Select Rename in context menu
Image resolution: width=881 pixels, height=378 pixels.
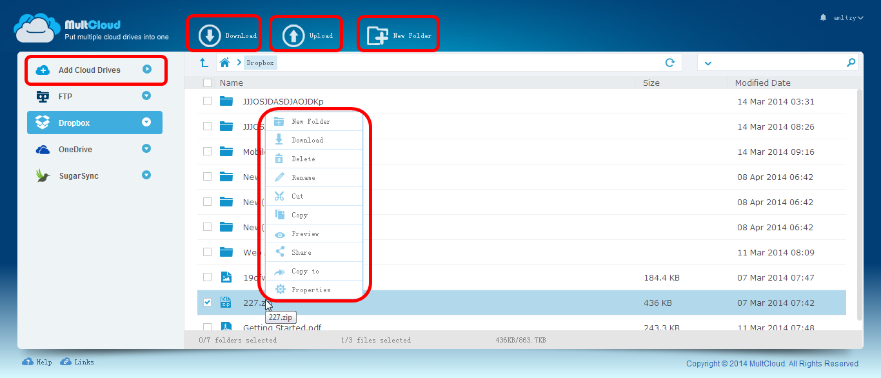[314, 177]
